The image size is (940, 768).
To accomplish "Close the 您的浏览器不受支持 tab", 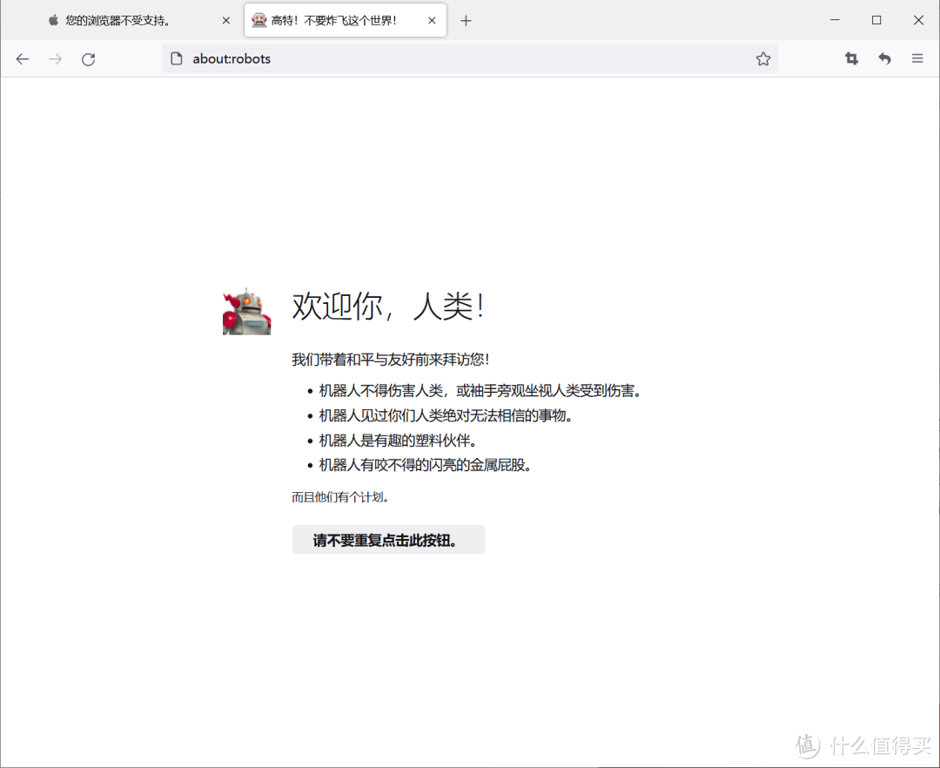I will click(225, 19).
